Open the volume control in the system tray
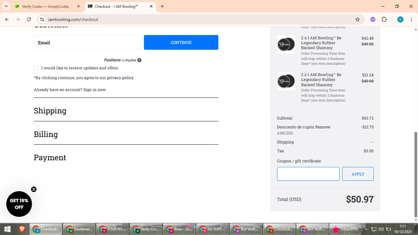Image resolution: width=418 pixels, height=235 pixels. 381,229
